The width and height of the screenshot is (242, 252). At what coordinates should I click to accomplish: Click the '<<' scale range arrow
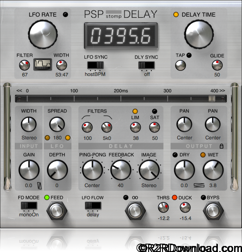pos(19,91)
